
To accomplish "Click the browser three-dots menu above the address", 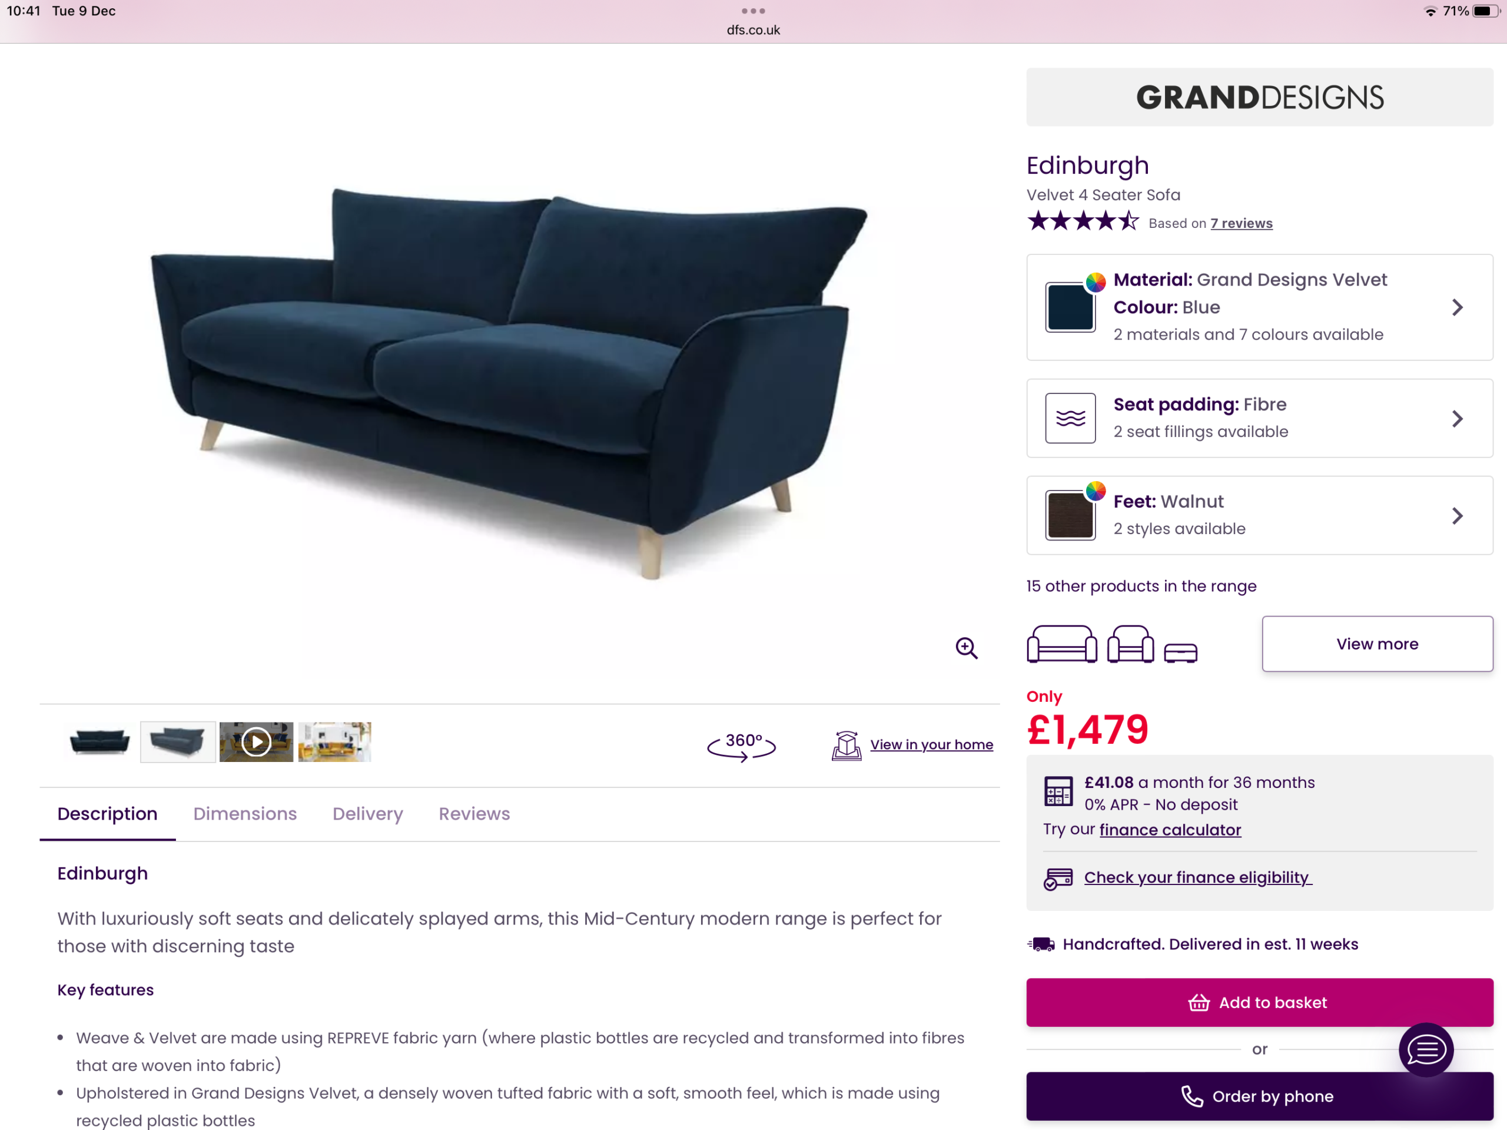I will pos(753,11).
